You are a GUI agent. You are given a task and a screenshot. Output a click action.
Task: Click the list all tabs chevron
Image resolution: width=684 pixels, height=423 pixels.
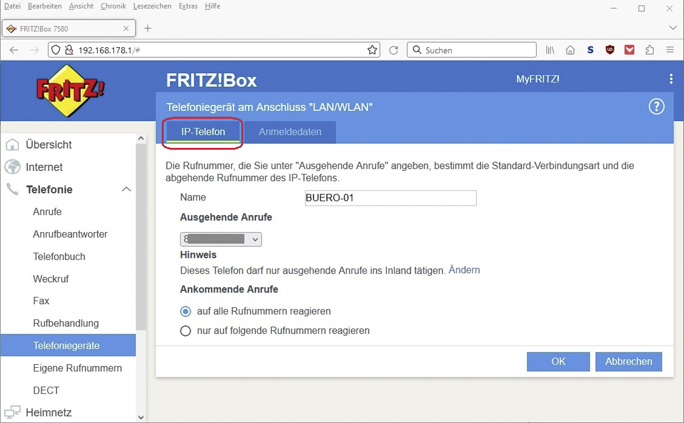[673, 28]
